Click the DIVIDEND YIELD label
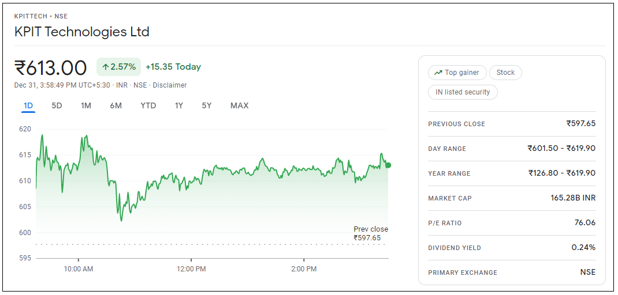Screen dimensions: 618x295 pos(455,248)
